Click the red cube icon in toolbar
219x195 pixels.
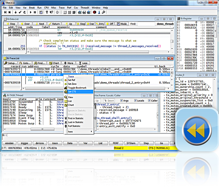[94, 12]
